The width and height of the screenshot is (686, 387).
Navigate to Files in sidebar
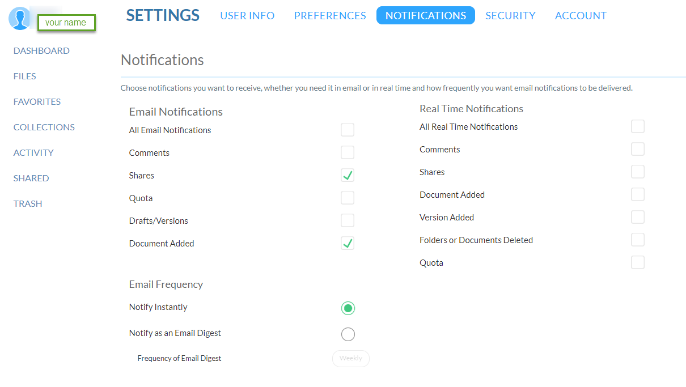coord(25,76)
